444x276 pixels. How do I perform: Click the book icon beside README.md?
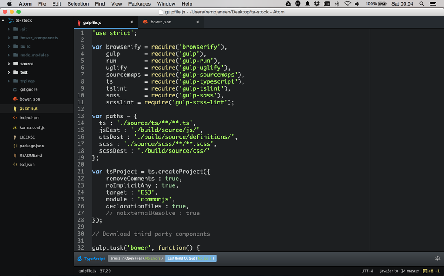(x=15, y=156)
